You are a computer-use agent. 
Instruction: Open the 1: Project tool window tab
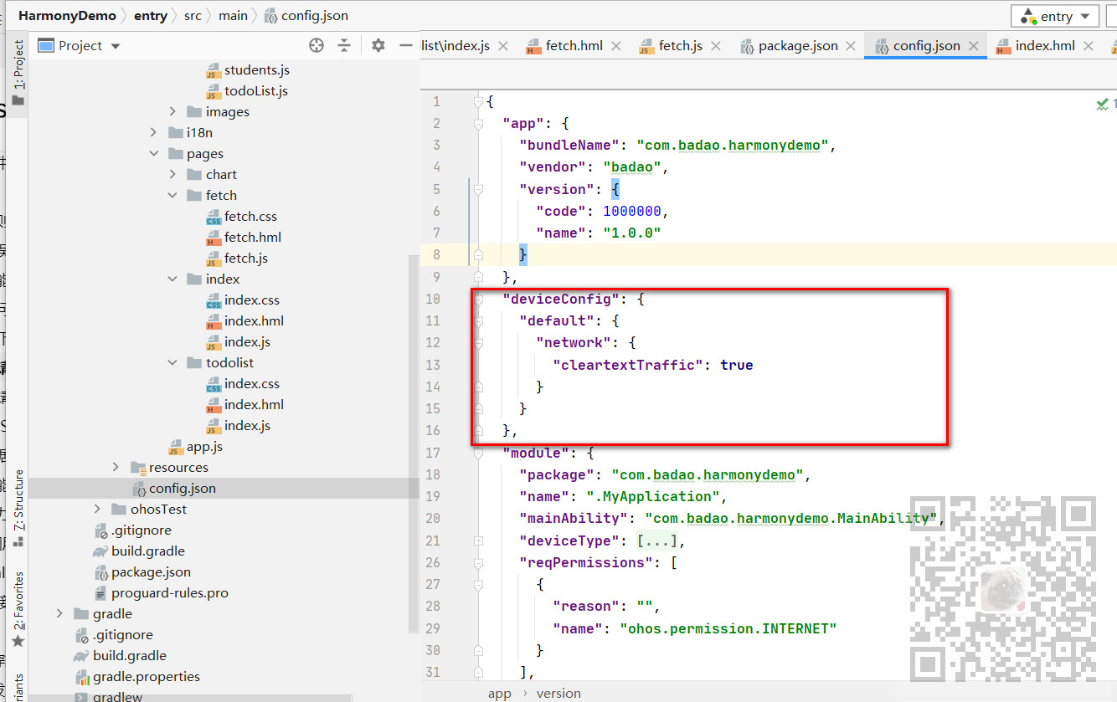tap(18, 73)
